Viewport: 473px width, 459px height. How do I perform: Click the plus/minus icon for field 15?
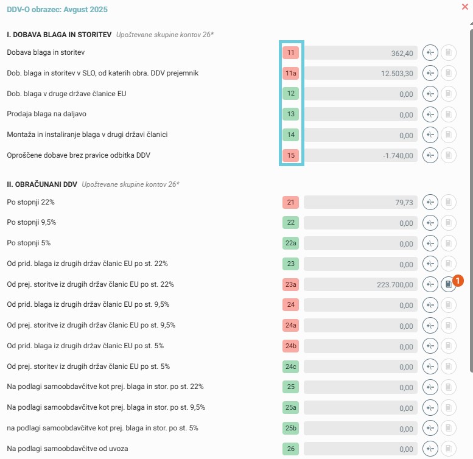[430, 155]
